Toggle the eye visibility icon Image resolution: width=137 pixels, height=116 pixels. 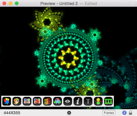click(x=68, y=101)
